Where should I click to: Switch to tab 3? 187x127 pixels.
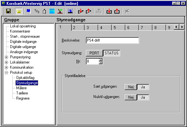[x=91, y=28]
